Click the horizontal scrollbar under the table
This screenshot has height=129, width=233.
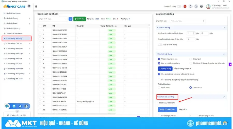point(77,114)
